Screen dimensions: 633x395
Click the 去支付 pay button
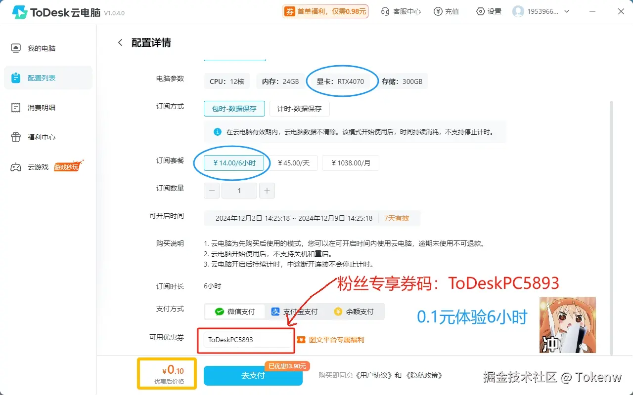pos(253,376)
